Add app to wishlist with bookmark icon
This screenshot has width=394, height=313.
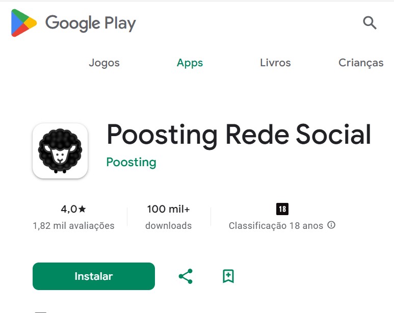click(228, 276)
